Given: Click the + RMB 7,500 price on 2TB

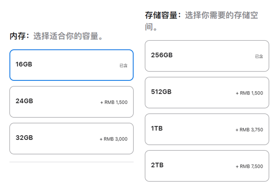Looking at the screenshot, I should (249, 166).
